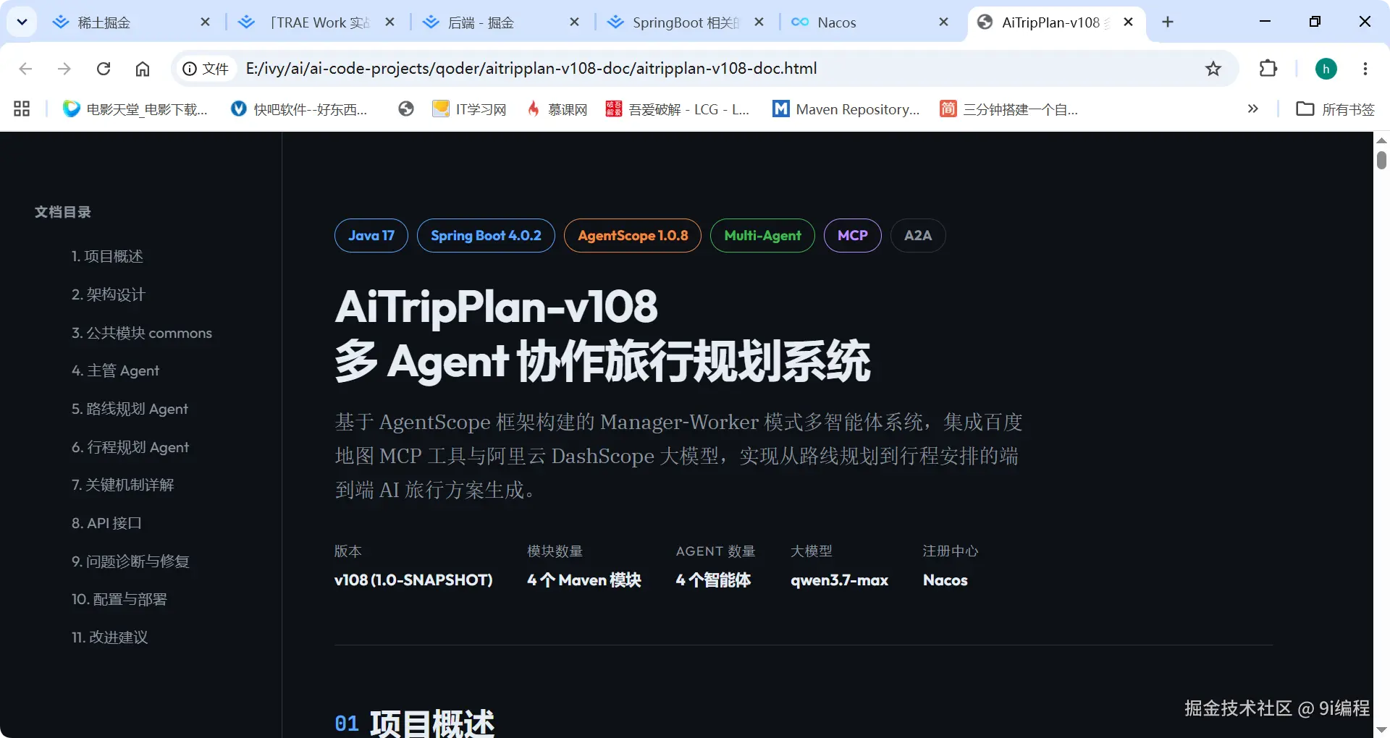Open the Chrome three-dot menu
The width and height of the screenshot is (1390, 738).
(x=1365, y=69)
